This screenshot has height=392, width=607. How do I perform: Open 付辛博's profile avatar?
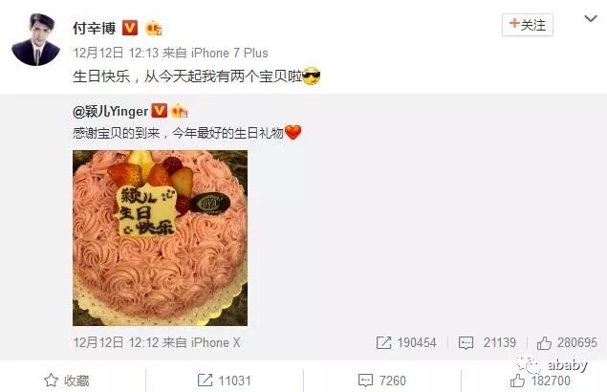coord(35,39)
